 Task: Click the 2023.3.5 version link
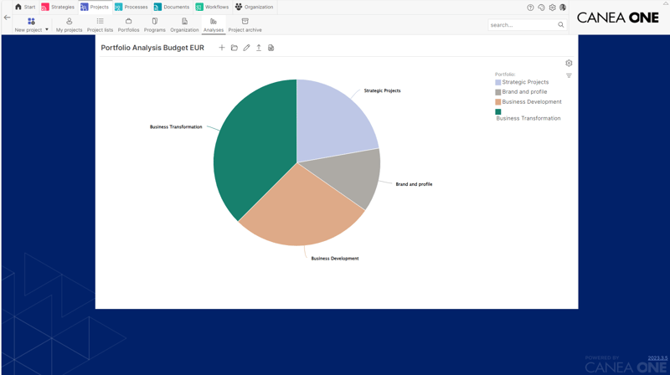tap(657, 358)
